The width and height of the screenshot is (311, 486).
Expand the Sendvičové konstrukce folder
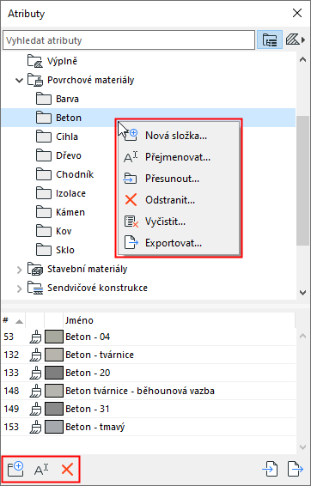click(19, 289)
